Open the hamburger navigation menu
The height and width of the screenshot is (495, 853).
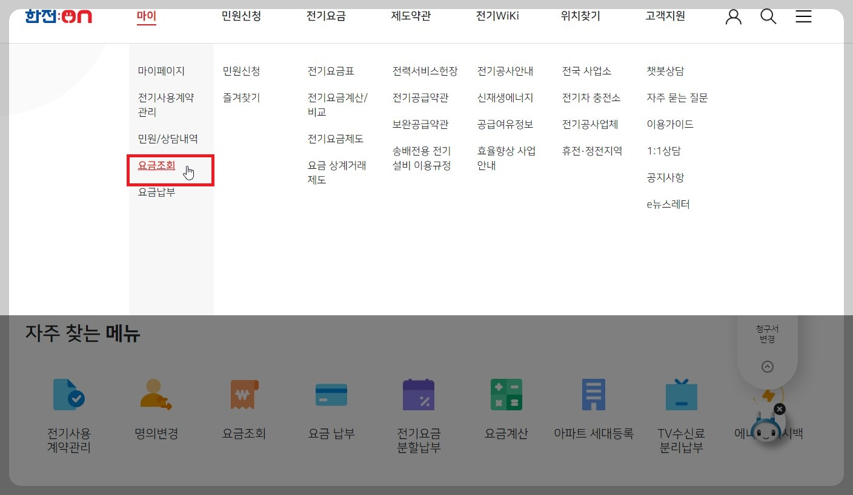pyautogui.click(x=803, y=16)
